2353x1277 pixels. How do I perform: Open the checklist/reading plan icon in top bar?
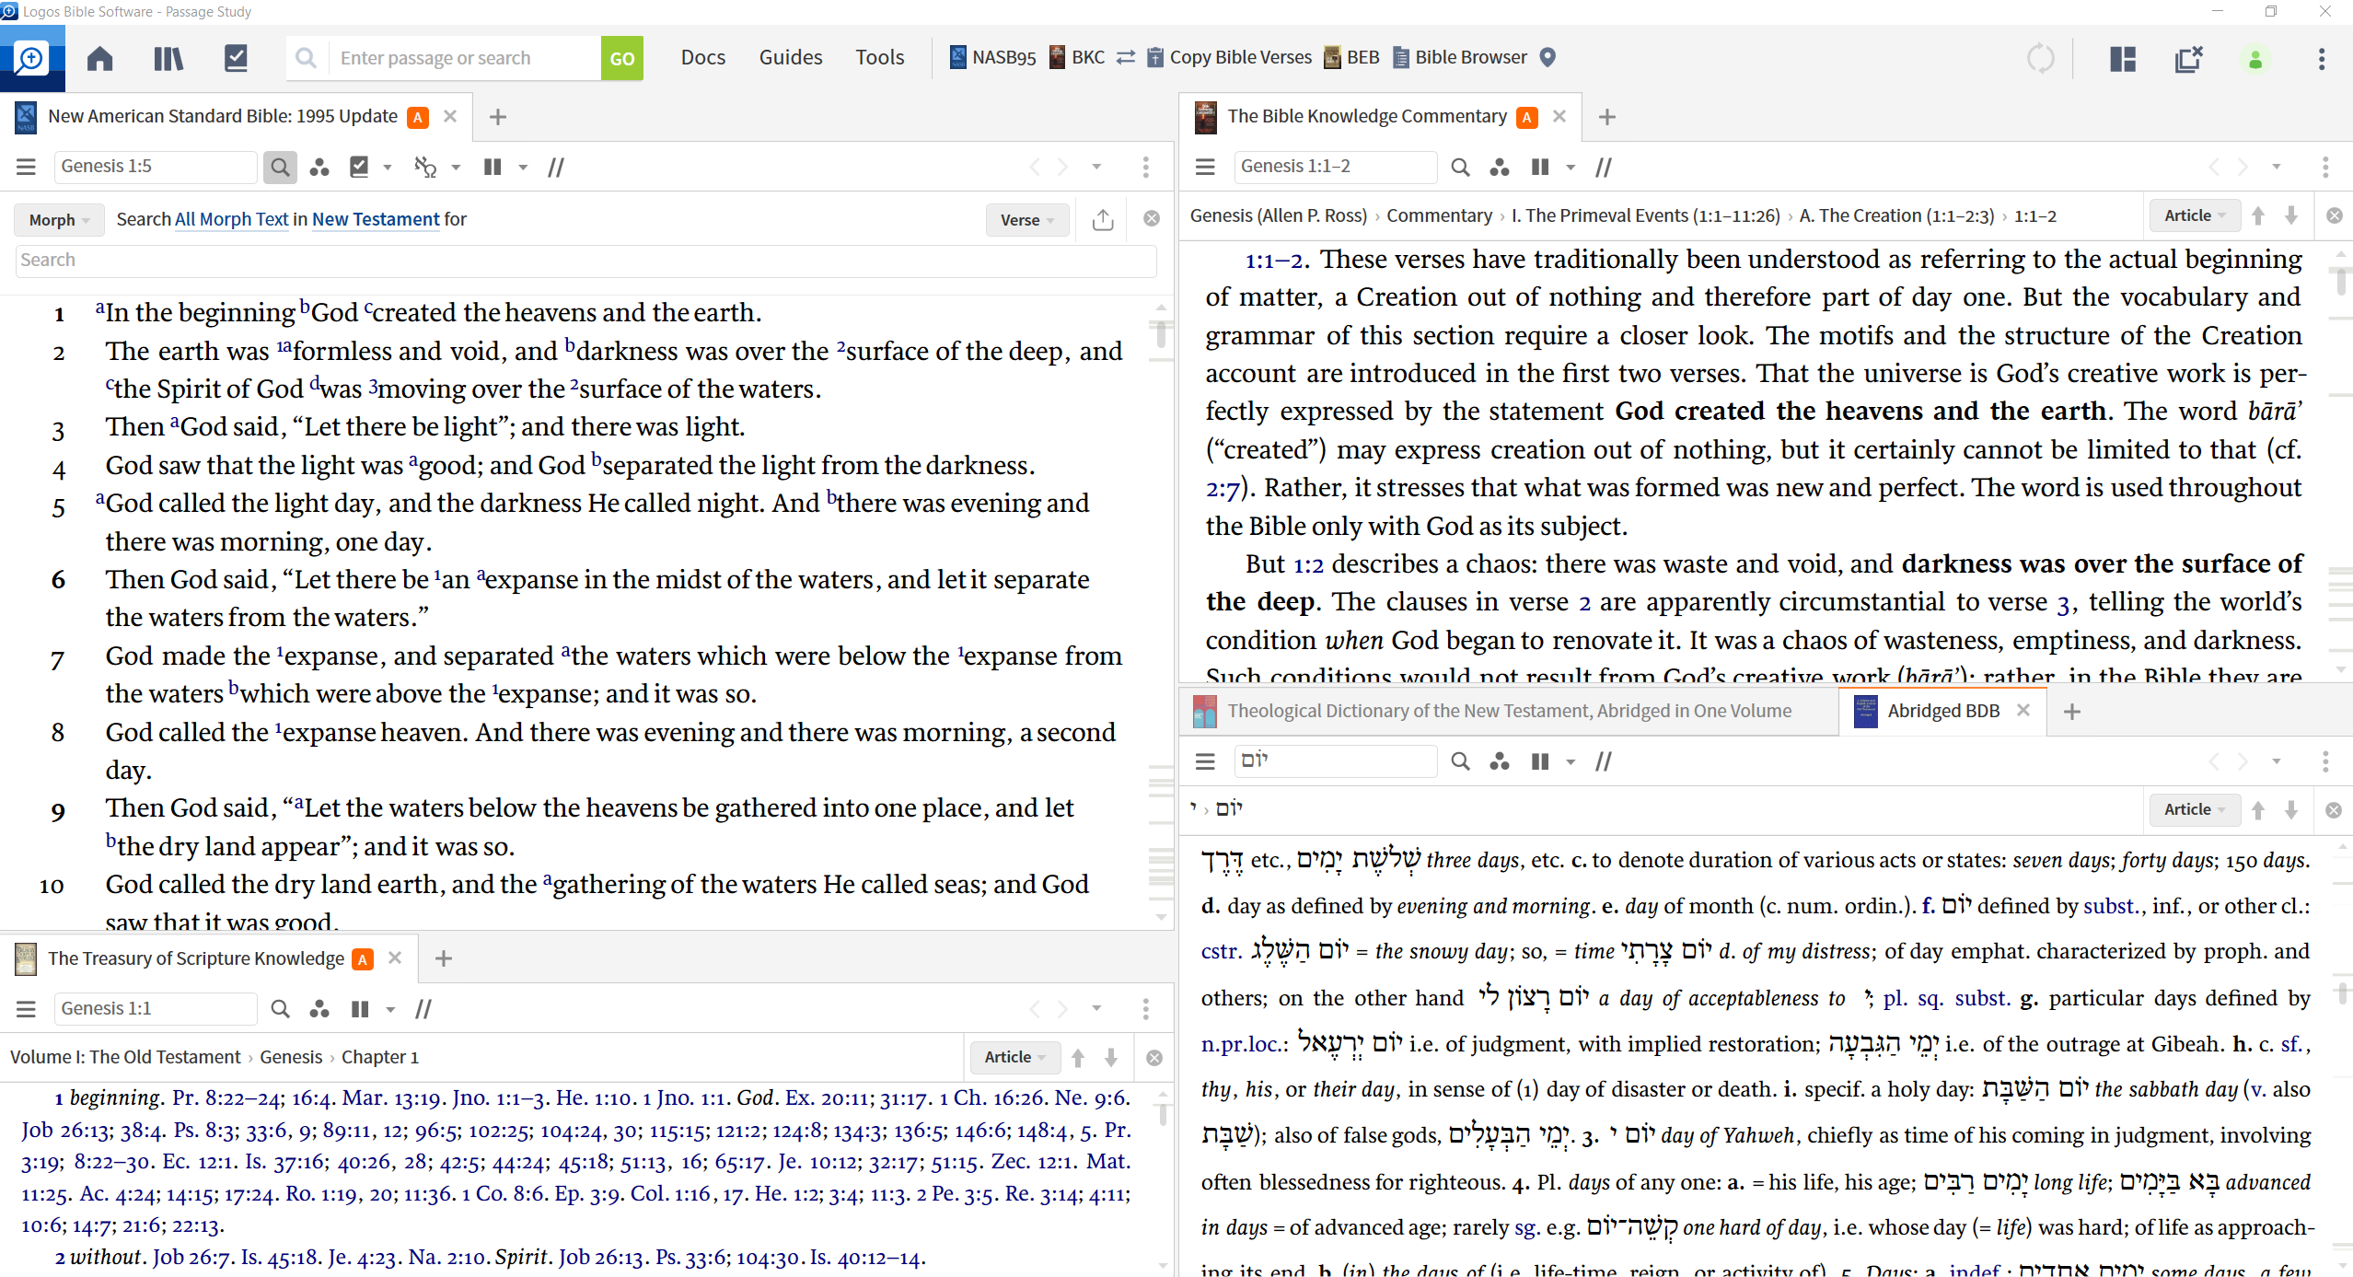coord(236,58)
